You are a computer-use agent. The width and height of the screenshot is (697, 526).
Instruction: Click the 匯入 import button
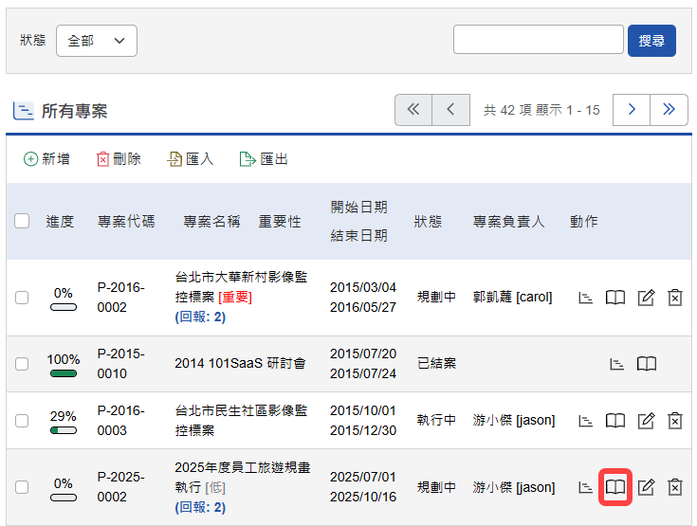tap(191, 159)
